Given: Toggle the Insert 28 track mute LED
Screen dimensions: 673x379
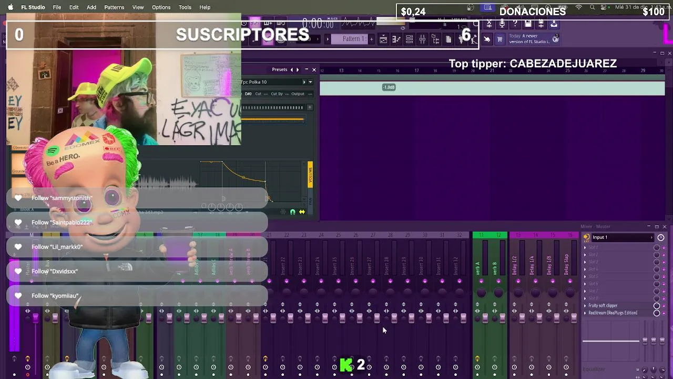Looking at the screenshot, I should coord(390,281).
